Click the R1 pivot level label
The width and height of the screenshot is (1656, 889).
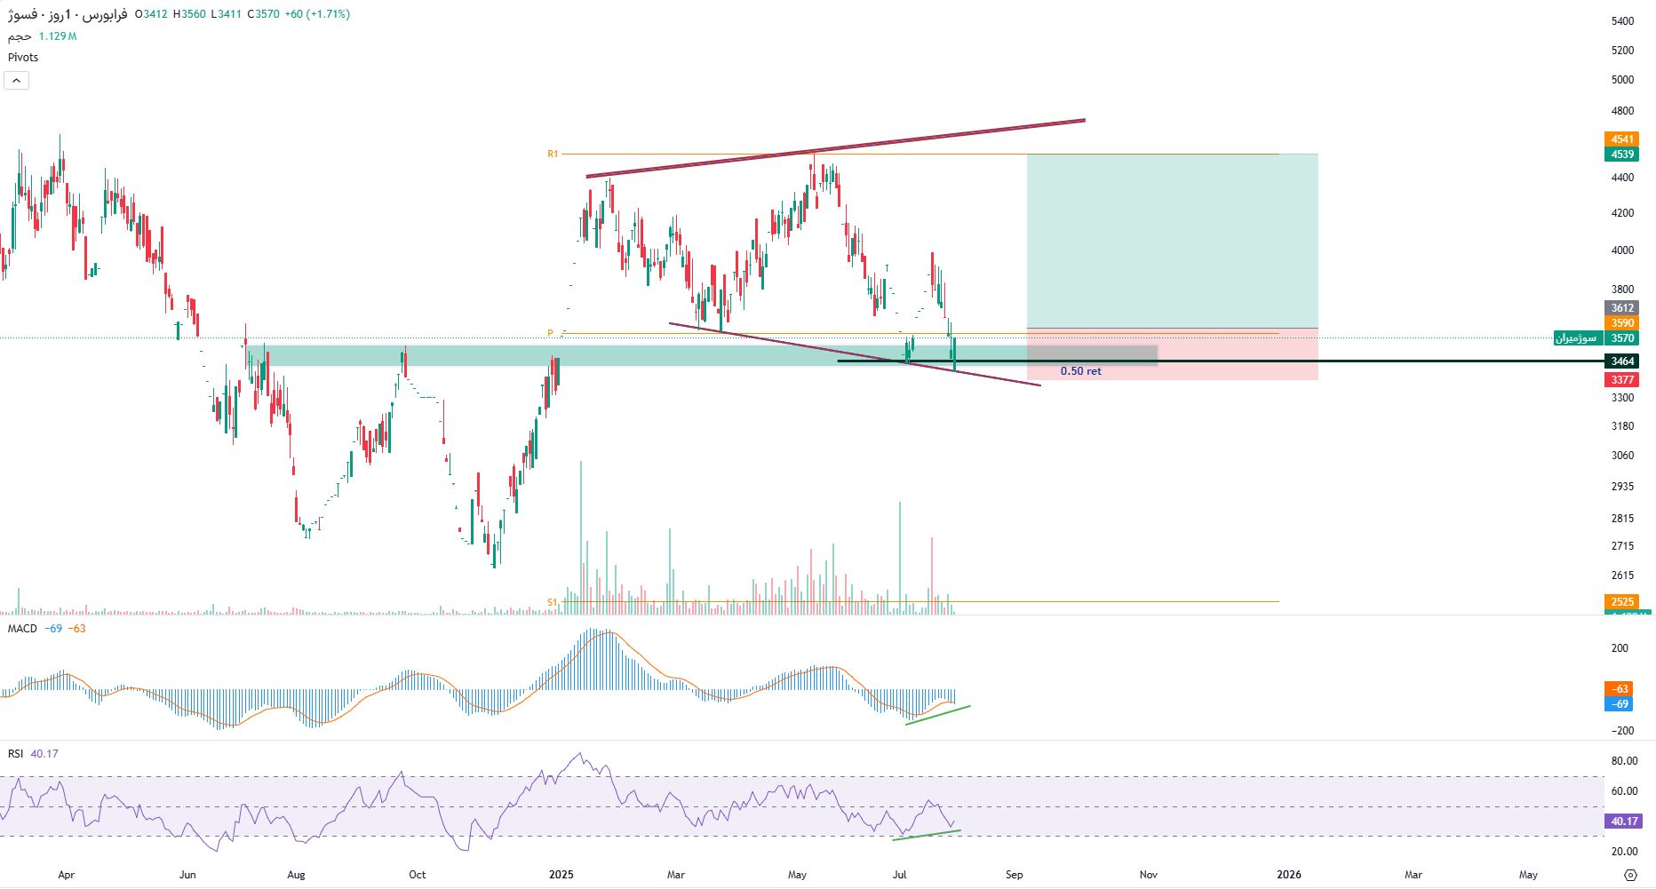point(553,154)
